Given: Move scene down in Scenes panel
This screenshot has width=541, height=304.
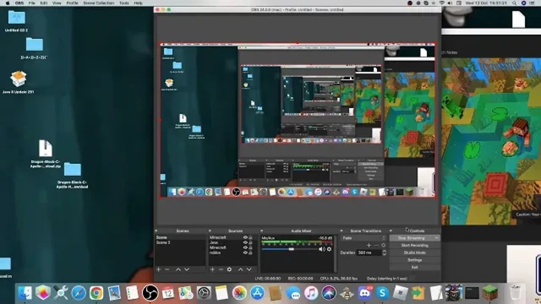Looking at the screenshot, I should point(187,269).
